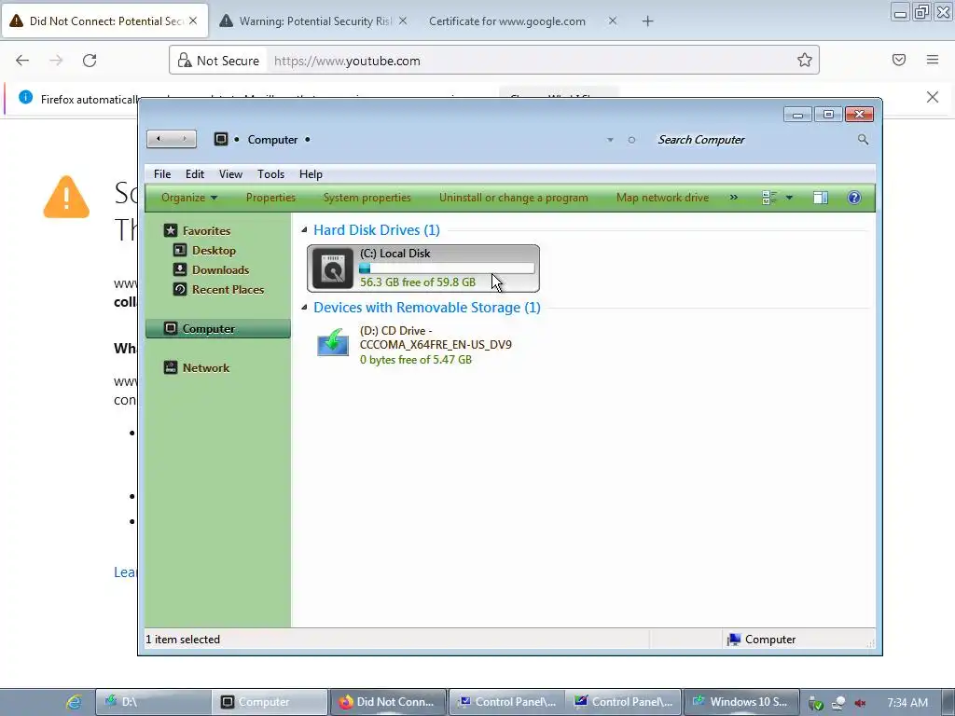
Task: Click '0 bytes free of 5.47 GB' text
Action: 415,360
